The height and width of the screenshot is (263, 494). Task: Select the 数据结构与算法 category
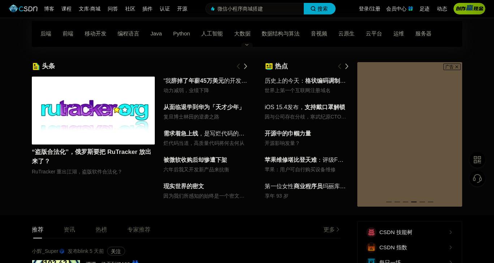pyautogui.click(x=281, y=34)
